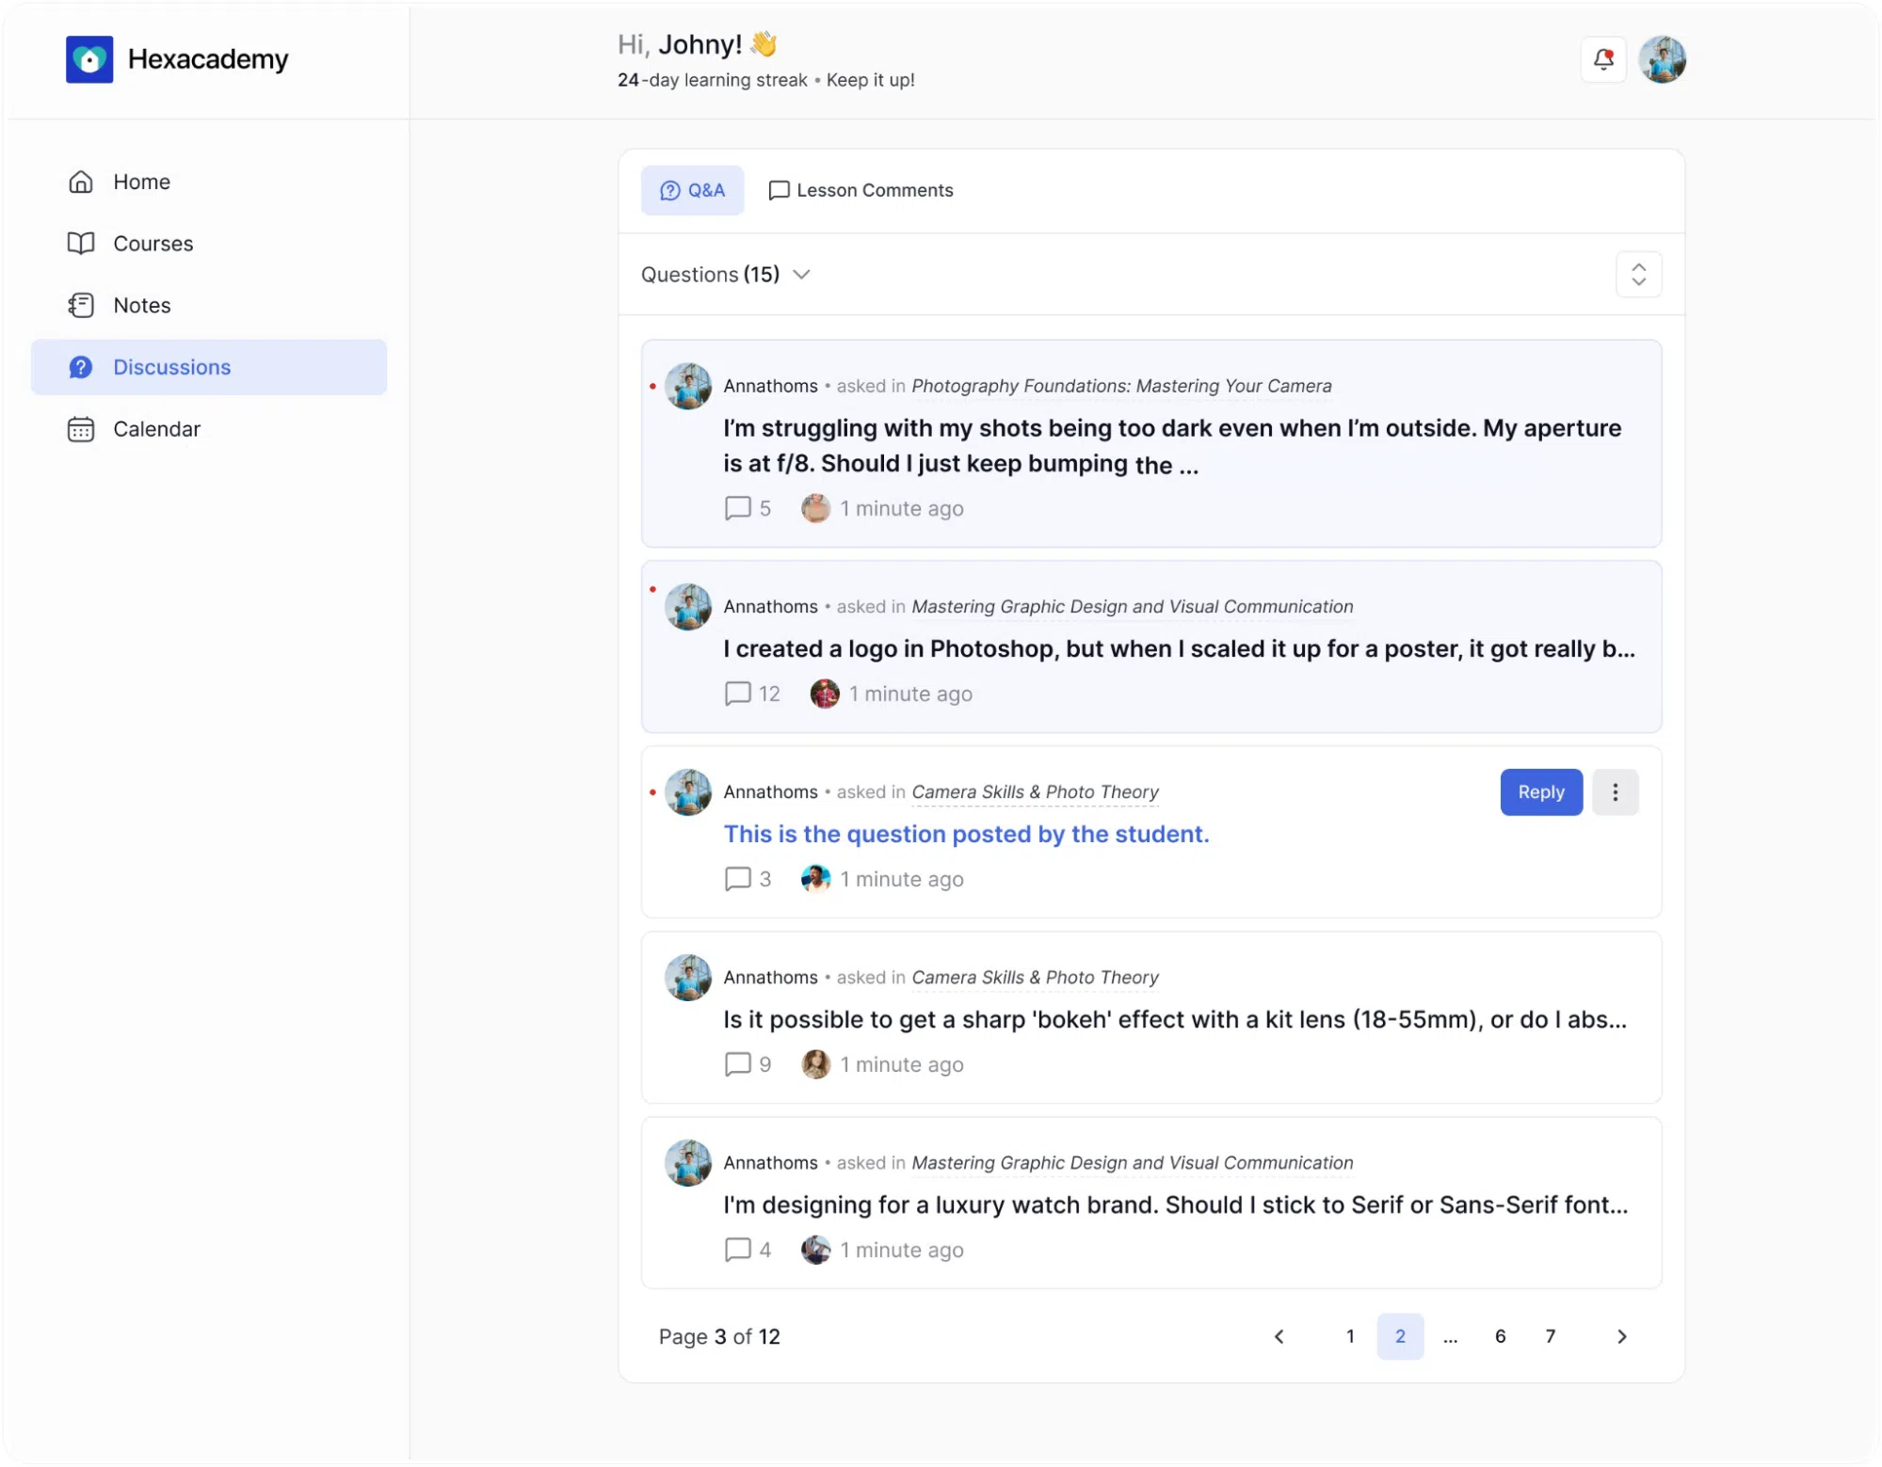1882x1467 pixels.
Task: Click the Courses book icon
Action: [81, 244]
